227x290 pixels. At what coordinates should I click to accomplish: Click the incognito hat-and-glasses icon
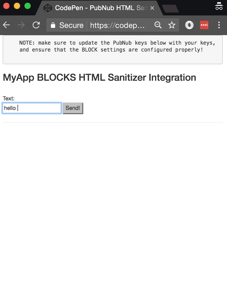pyautogui.click(x=219, y=6)
